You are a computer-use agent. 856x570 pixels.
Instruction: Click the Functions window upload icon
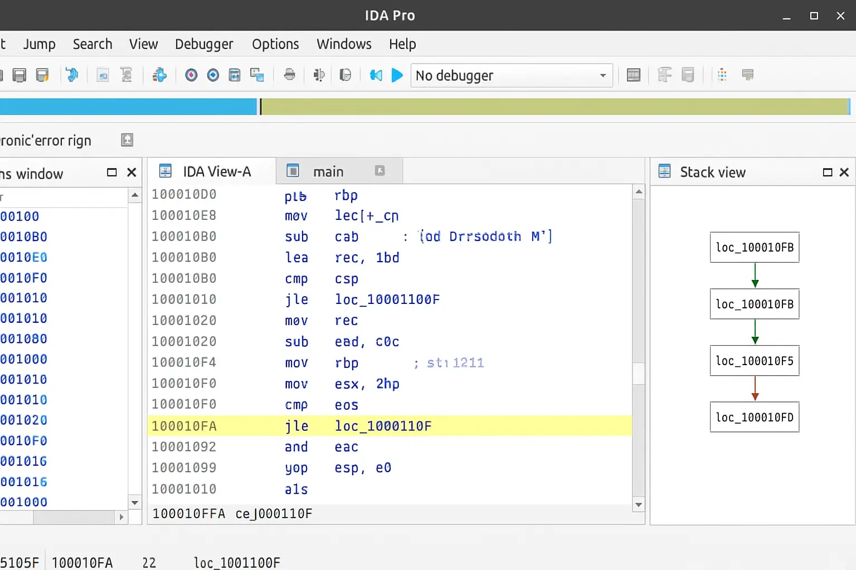coord(127,140)
